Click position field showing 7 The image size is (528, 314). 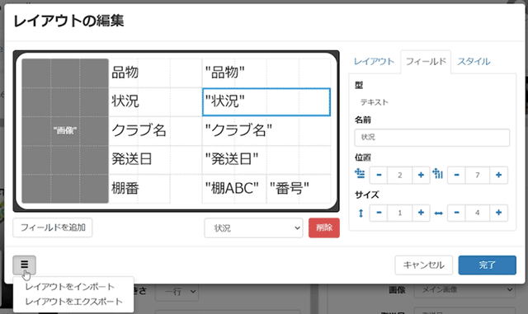click(x=478, y=175)
